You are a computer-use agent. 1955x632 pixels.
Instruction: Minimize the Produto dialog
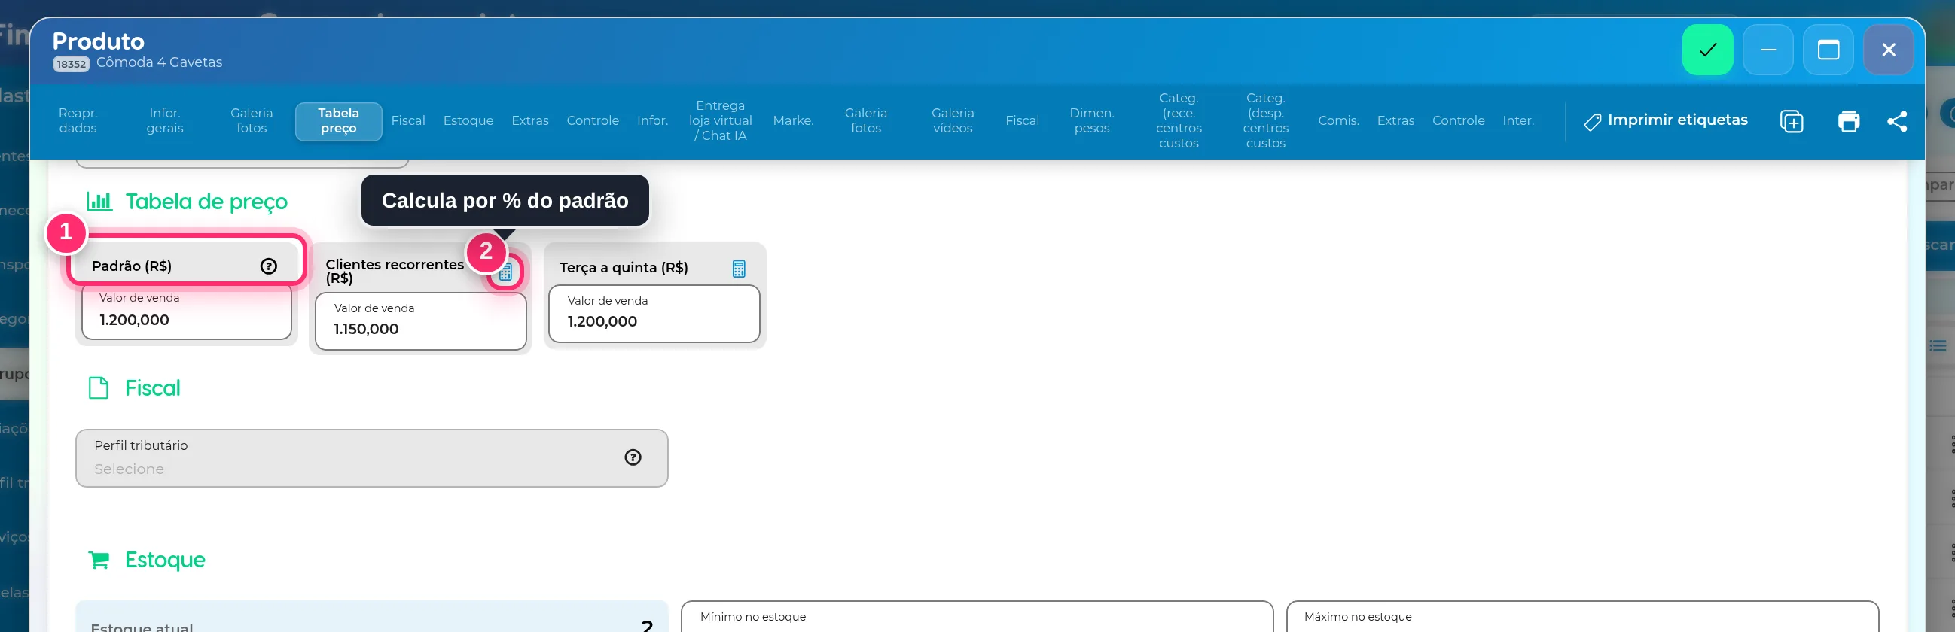pos(1767,50)
